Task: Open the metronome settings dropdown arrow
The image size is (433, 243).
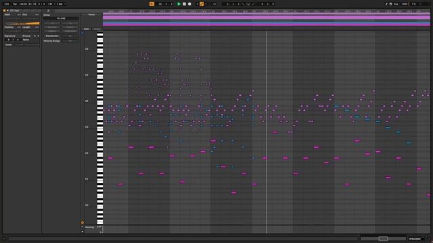Action: (54, 4)
